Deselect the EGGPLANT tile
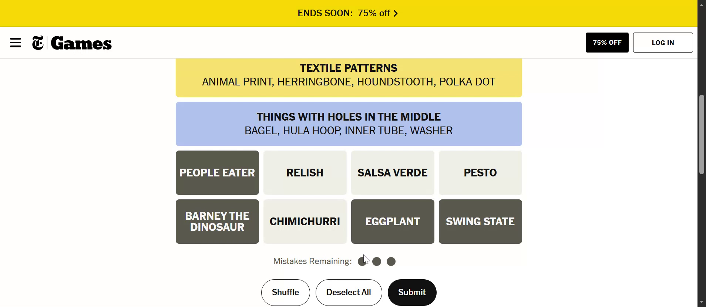Screen dimensions: 706x307 click(392, 222)
